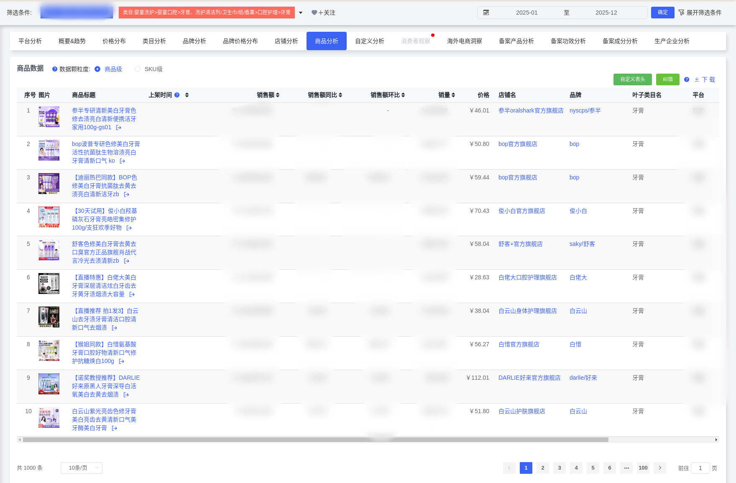The image size is (736, 483).
Task: Switch to the 品牌分析 tab
Action: [x=194, y=41]
